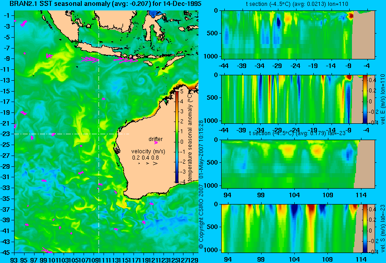Click the temperature section plot for lat=-23

tap(298, 164)
